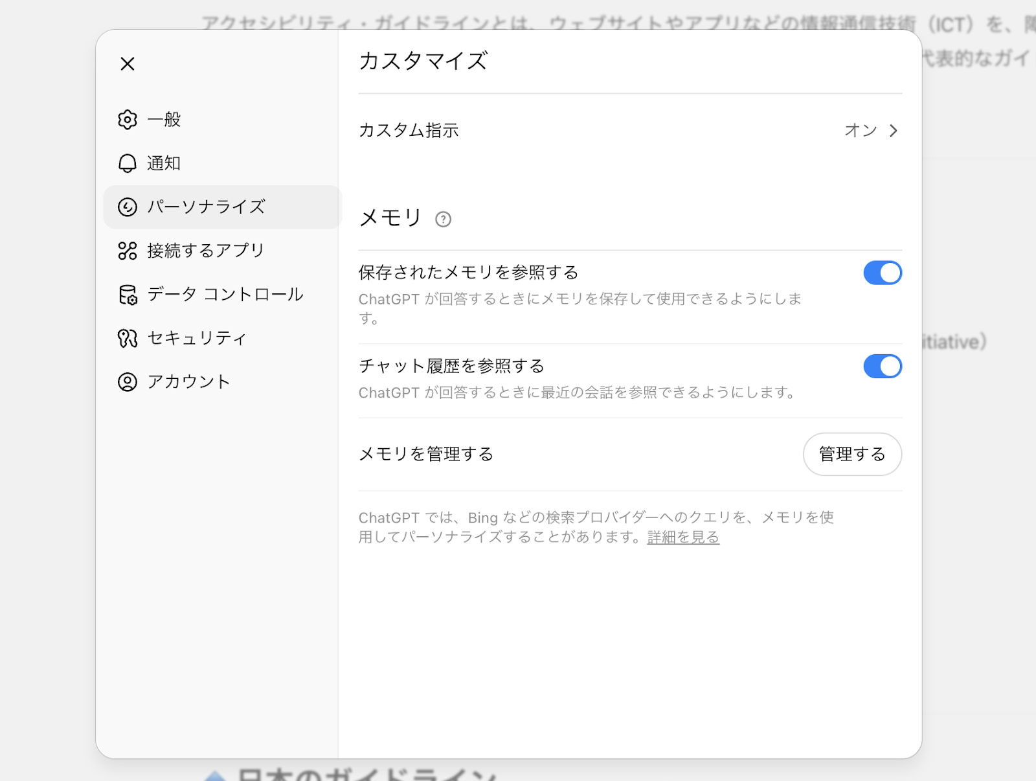Switch to the データ コントロール section
The image size is (1036, 781).
[224, 295]
